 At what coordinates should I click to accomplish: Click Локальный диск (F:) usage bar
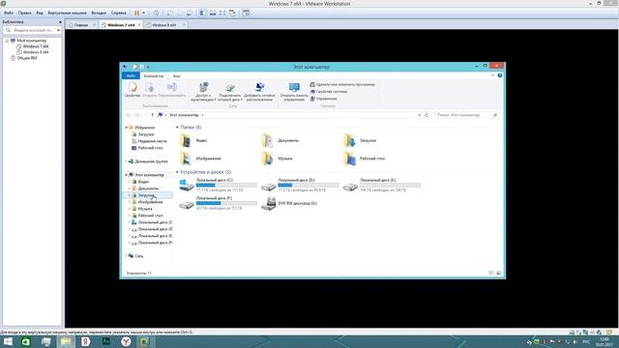pos(226,203)
